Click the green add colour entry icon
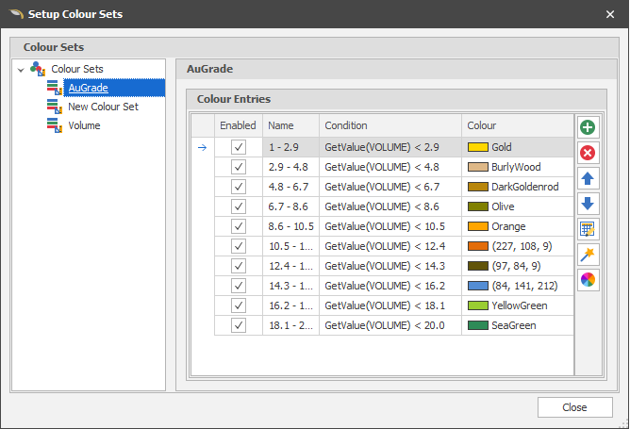This screenshot has height=429, width=630. tap(588, 128)
